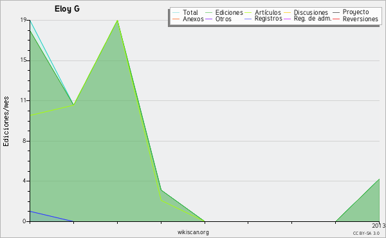386x238 pixels.
Task: Click the '2013' x-axis label
Action: [x=379, y=225]
